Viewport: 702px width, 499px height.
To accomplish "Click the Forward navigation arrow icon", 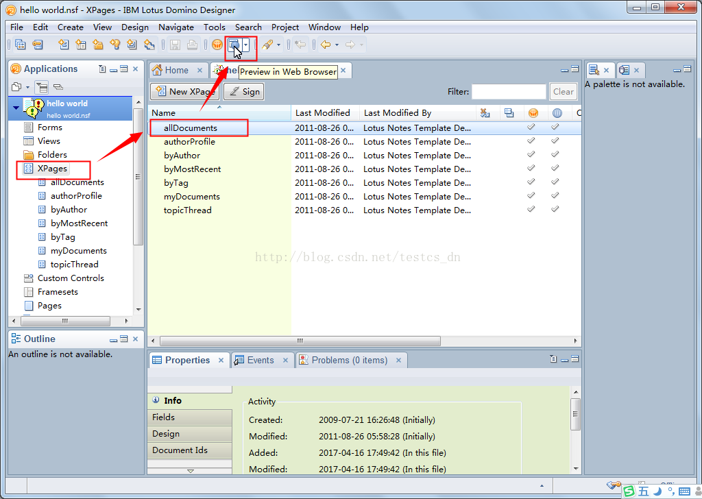I will 350,45.
